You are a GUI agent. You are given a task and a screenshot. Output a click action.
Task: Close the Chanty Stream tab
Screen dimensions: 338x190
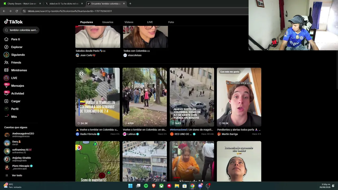point(40,4)
